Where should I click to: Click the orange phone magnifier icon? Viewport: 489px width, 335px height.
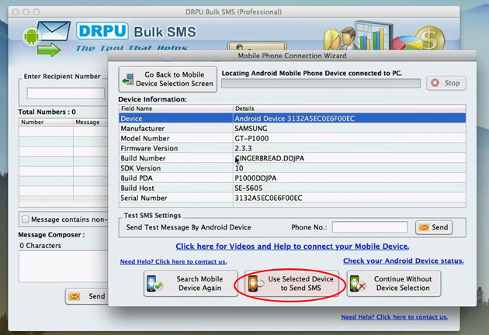point(255,284)
